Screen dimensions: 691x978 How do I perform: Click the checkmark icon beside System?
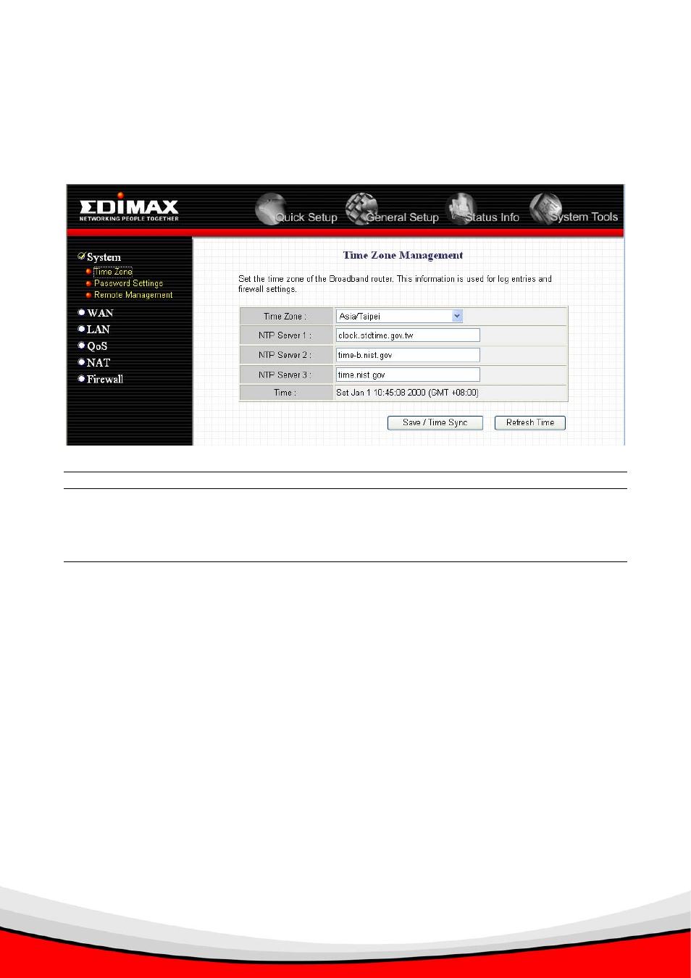coord(82,256)
